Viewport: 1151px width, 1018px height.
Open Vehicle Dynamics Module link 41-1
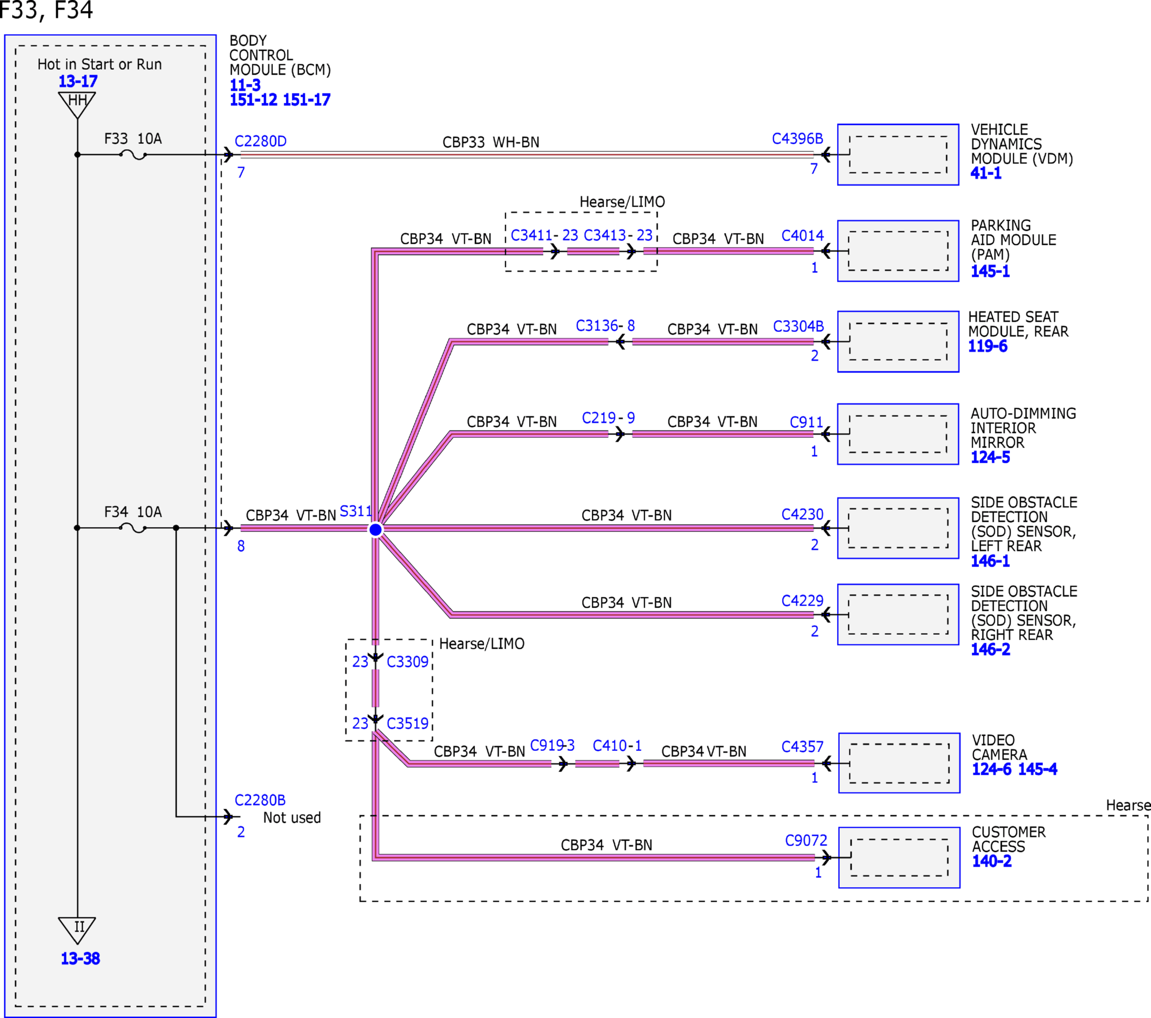click(x=986, y=173)
